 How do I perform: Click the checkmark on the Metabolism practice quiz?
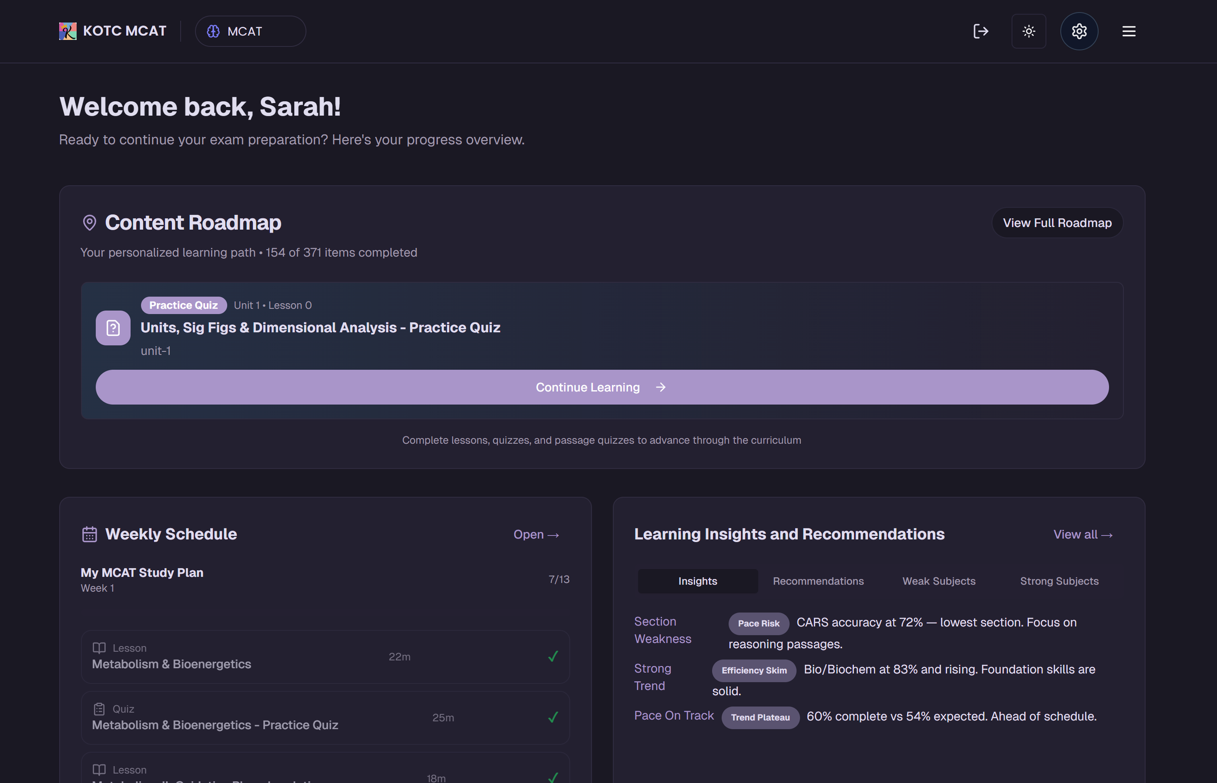tap(553, 718)
